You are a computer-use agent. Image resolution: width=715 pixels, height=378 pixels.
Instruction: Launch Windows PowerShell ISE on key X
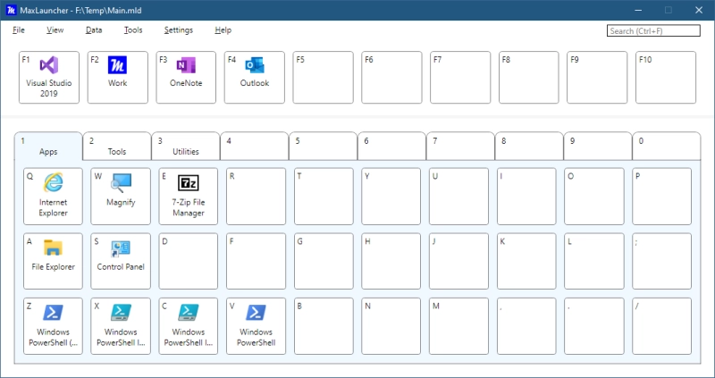(x=121, y=326)
